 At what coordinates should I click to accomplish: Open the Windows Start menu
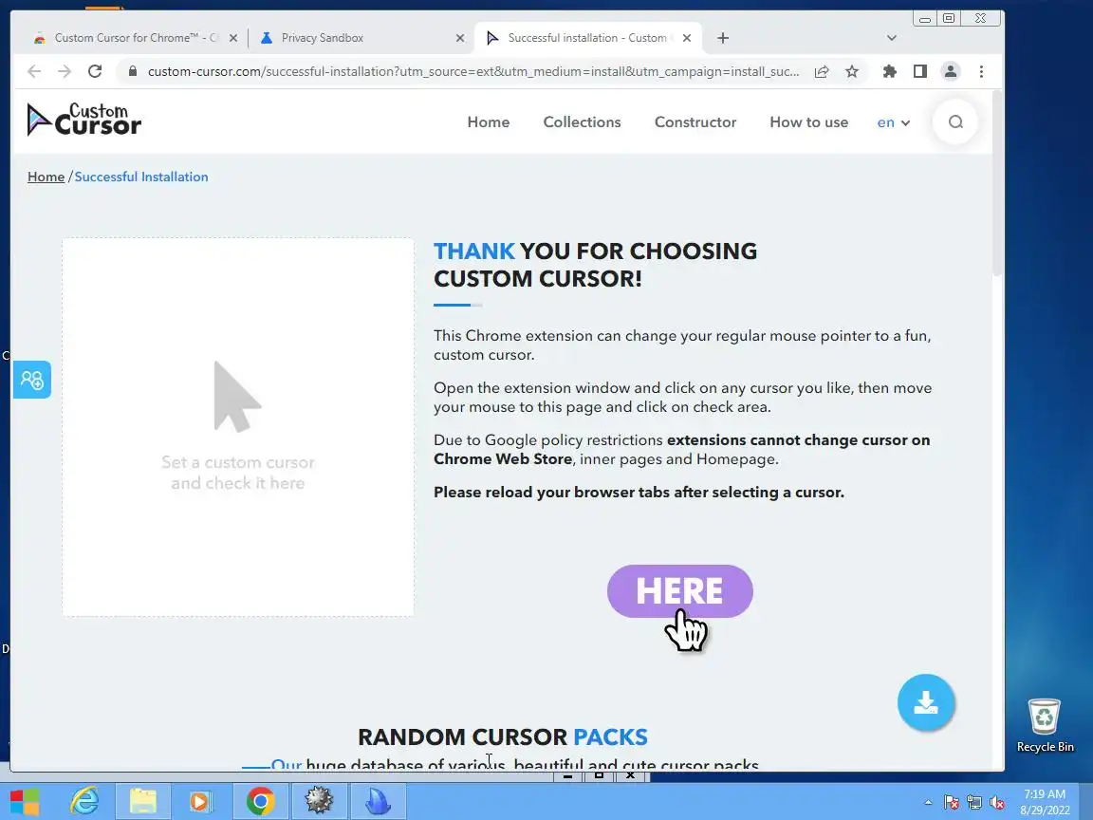tap(25, 801)
